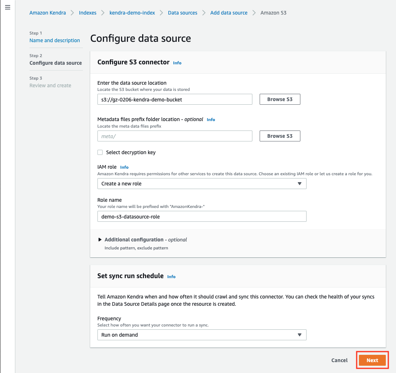Click Browse S3 for data source location
Screen dimensions: 396x373
pos(280,99)
